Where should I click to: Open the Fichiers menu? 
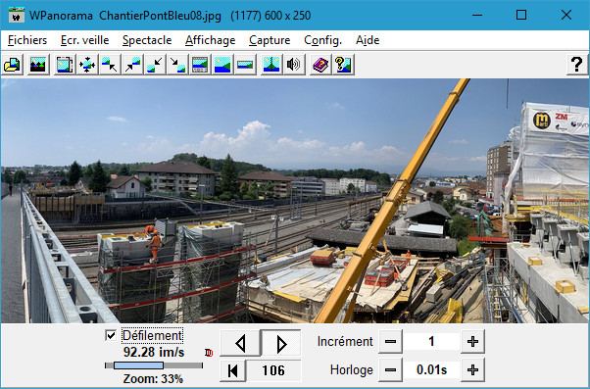click(27, 40)
